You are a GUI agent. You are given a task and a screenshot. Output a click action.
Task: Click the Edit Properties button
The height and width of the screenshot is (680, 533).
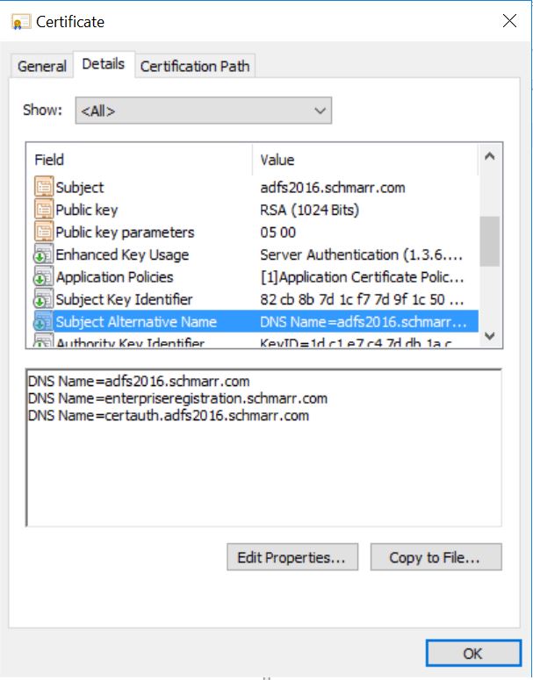coord(292,557)
